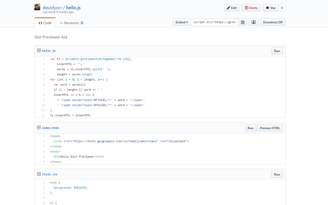Image resolution: width=328 pixels, height=205 pixels.
Task: Click the embed script URL field
Action: 214,22
